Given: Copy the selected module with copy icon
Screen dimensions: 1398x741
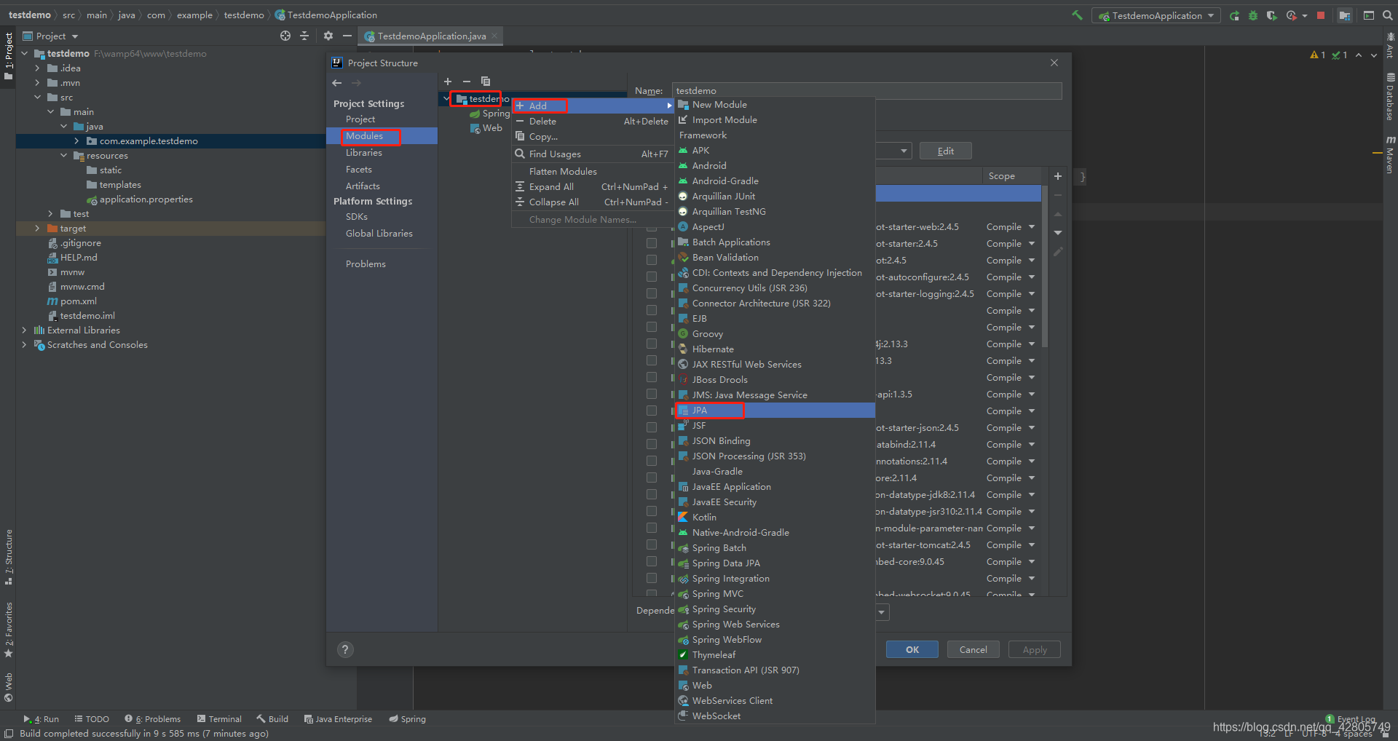Looking at the screenshot, I should pyautogui.click(x=486, y=82).
